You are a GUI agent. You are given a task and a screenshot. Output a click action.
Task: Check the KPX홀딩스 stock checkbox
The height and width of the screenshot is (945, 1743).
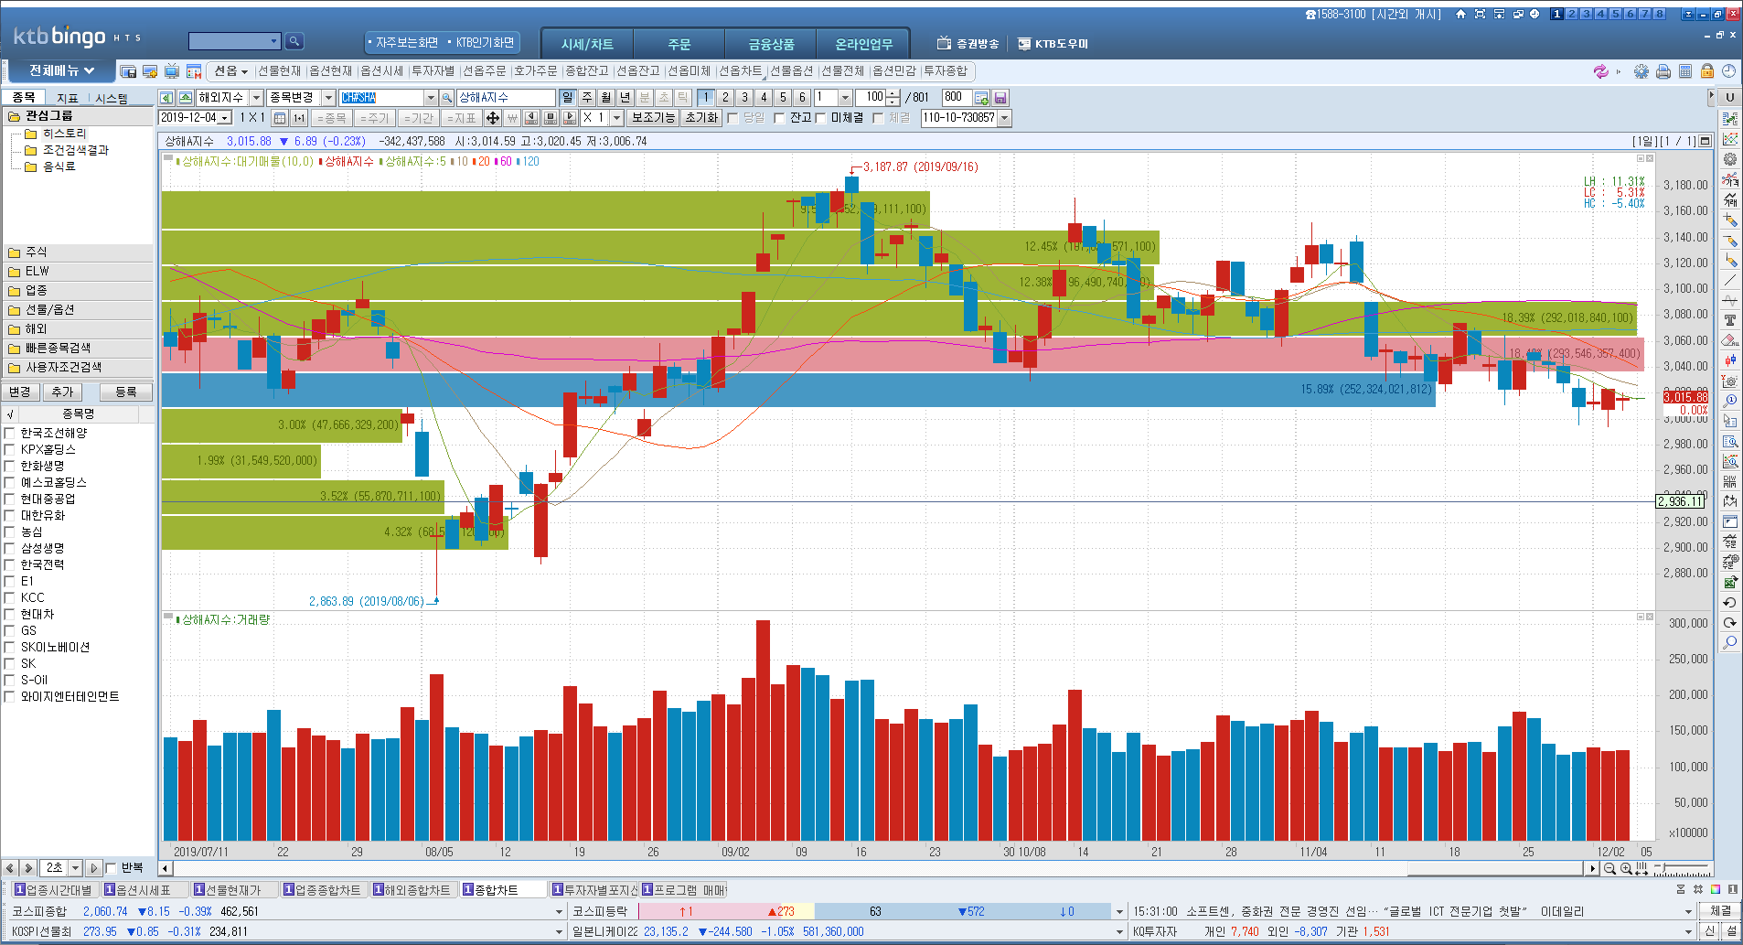coord(10,449)
